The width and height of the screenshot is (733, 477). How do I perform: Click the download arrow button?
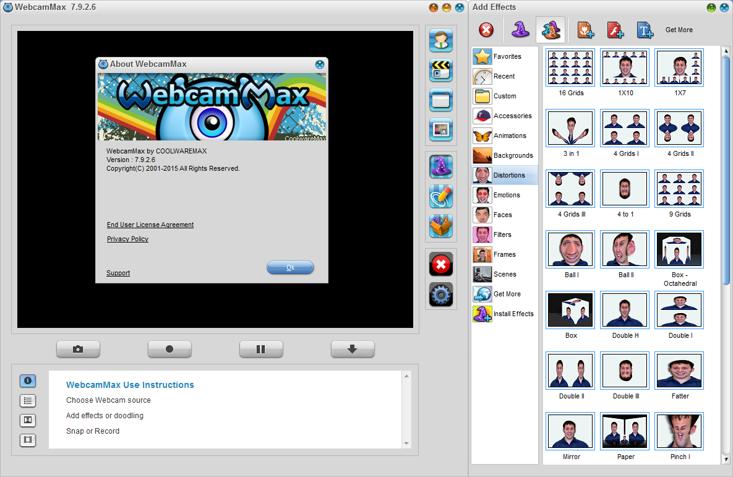click(353, 349)
